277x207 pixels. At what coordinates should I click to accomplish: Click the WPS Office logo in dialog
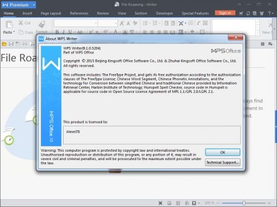coord(226,51)
